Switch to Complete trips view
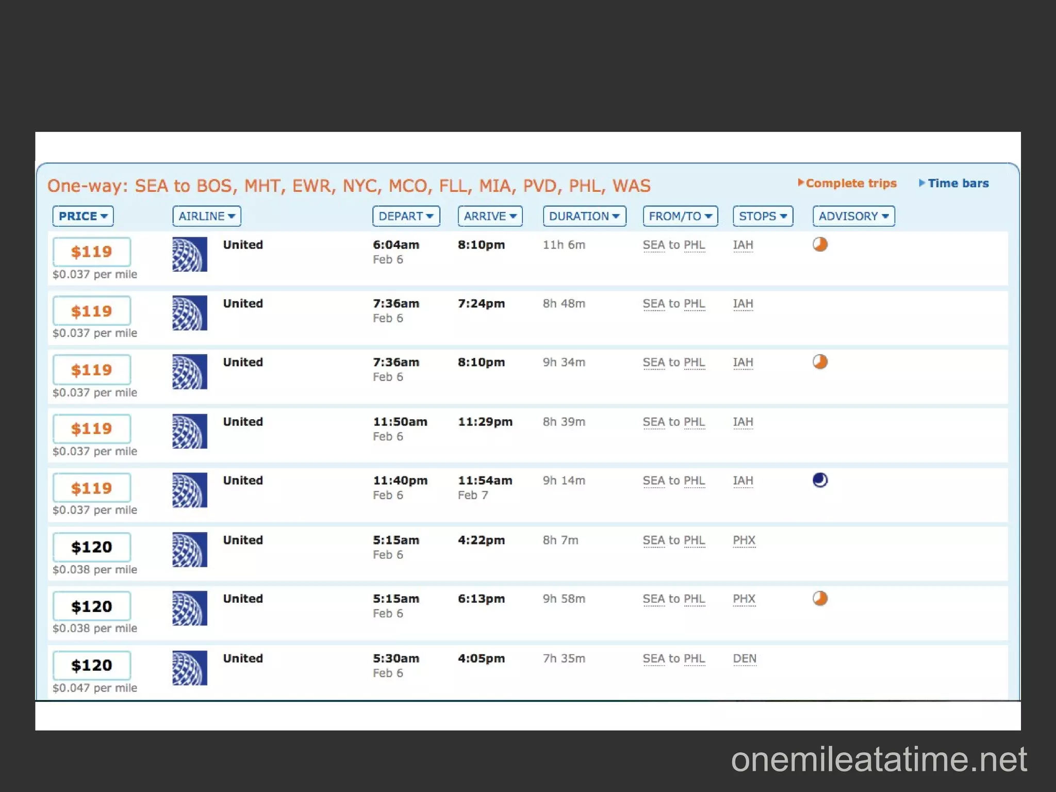This screenshot has width=1056, height=792. point(850,184)
